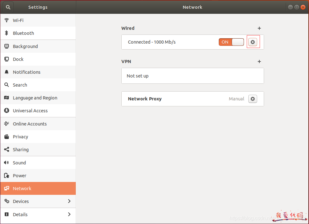The width and height of the screenshot is (309, 224).
Task: Click the Power battery plug icon
Action: (7, 175)
